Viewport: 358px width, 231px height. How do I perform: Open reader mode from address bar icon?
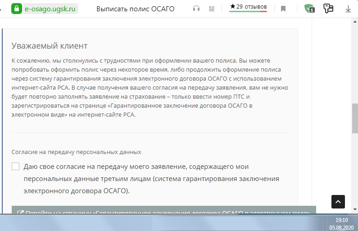[x=211, y=9]
